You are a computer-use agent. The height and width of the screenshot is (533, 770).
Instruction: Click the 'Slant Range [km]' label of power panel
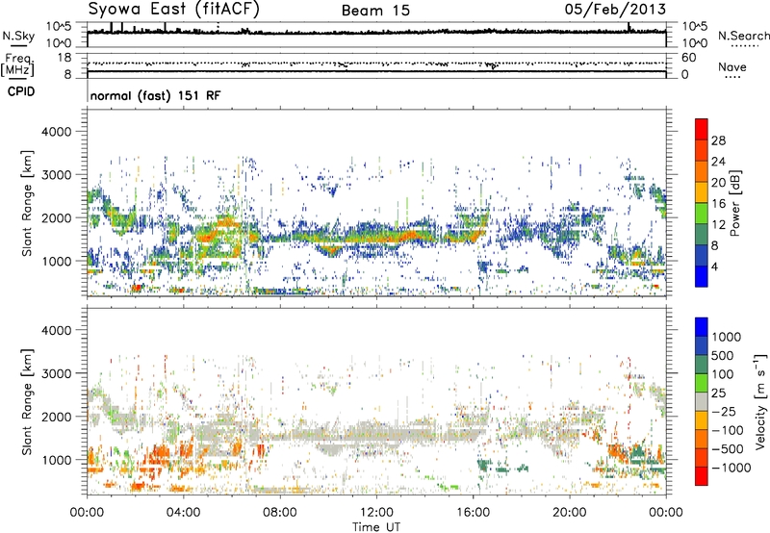click(27, 203)
